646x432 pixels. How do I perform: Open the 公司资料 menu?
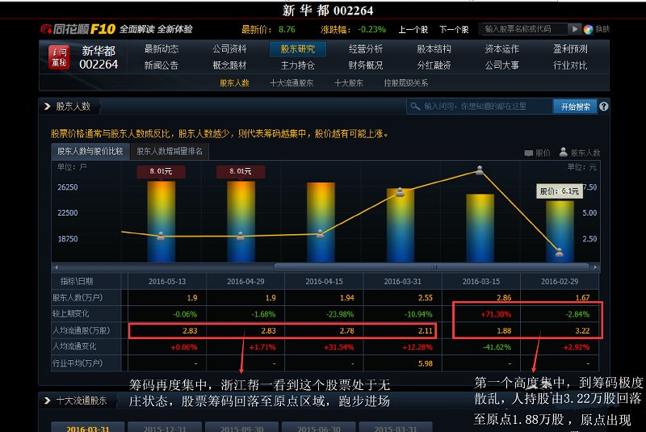point(229,49)
